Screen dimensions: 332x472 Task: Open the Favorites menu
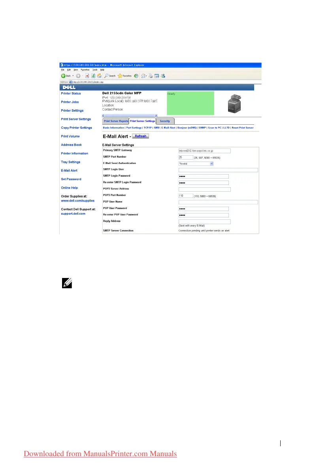85,70
